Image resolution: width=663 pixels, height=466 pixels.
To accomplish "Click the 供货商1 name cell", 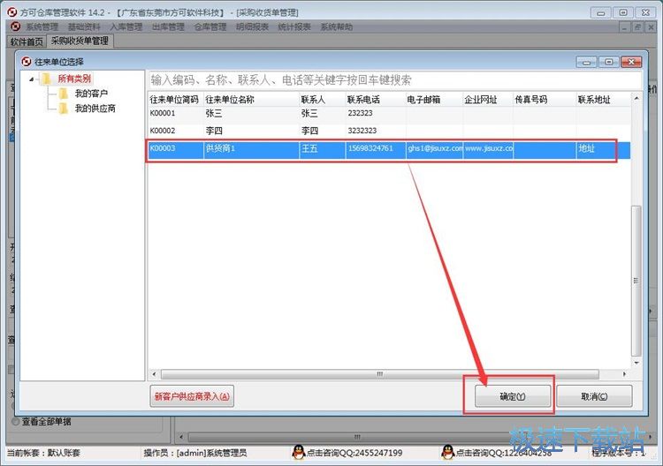I will coord(251,148).
